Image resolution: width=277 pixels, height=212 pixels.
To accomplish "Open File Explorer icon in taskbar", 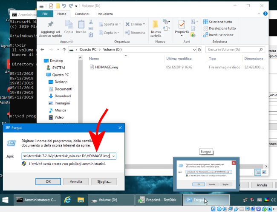I will [81, 199].
